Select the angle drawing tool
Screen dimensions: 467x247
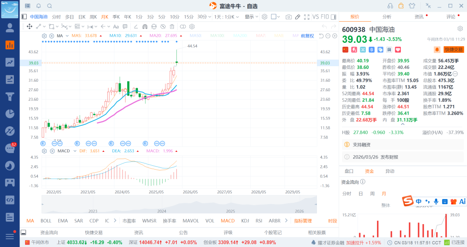[135, 26]
